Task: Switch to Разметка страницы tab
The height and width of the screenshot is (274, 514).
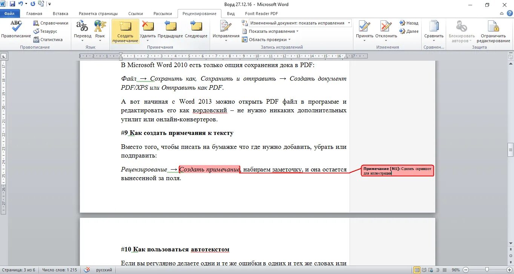Action: 98,14
